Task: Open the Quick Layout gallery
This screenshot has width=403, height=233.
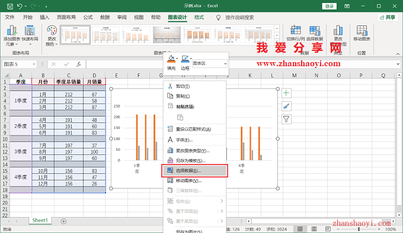Action: tap(30, 35)
